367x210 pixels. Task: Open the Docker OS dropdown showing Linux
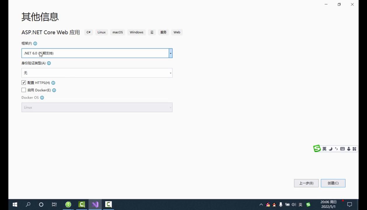(x=170, y=107)
